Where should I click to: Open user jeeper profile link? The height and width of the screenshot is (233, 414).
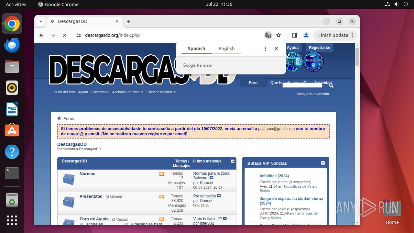pyautogui.click(x=283, y=182)
